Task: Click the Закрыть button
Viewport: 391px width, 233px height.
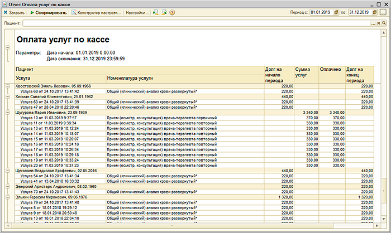Action: [15, 12]
